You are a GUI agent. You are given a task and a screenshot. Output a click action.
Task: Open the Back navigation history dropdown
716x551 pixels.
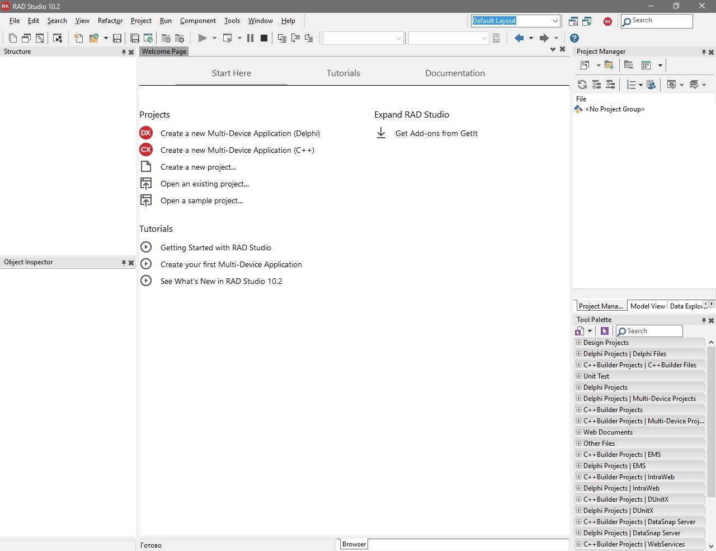531,38
